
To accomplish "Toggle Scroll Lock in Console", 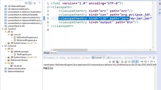I will click(x=126, y=62).
